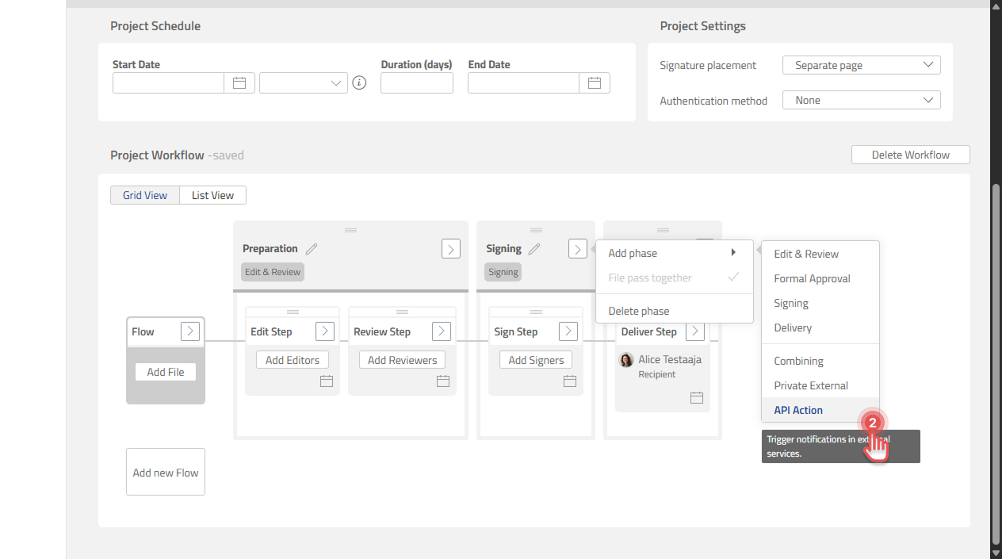Edit Preparation phase name pencil icon
The image size is (1002, 559).
click(x=312, y=249)
